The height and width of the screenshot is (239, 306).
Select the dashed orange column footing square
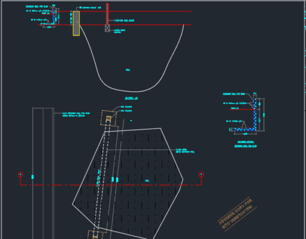pyautogui.click(x=108, y=118)
